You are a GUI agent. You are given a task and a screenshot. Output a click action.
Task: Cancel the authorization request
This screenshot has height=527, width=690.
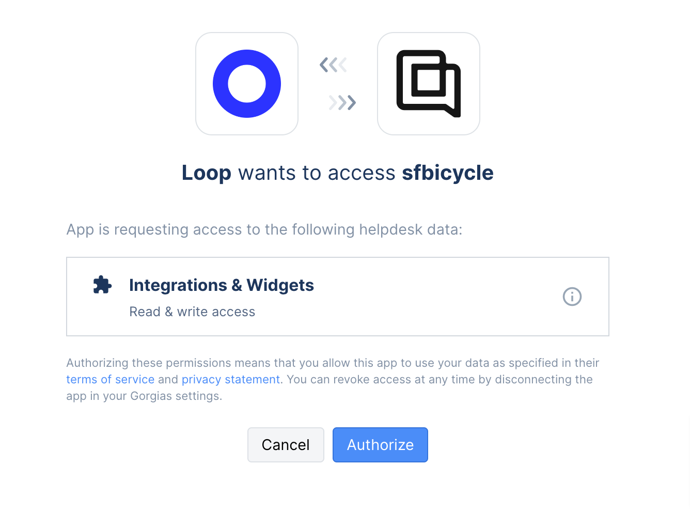[286, 445]
